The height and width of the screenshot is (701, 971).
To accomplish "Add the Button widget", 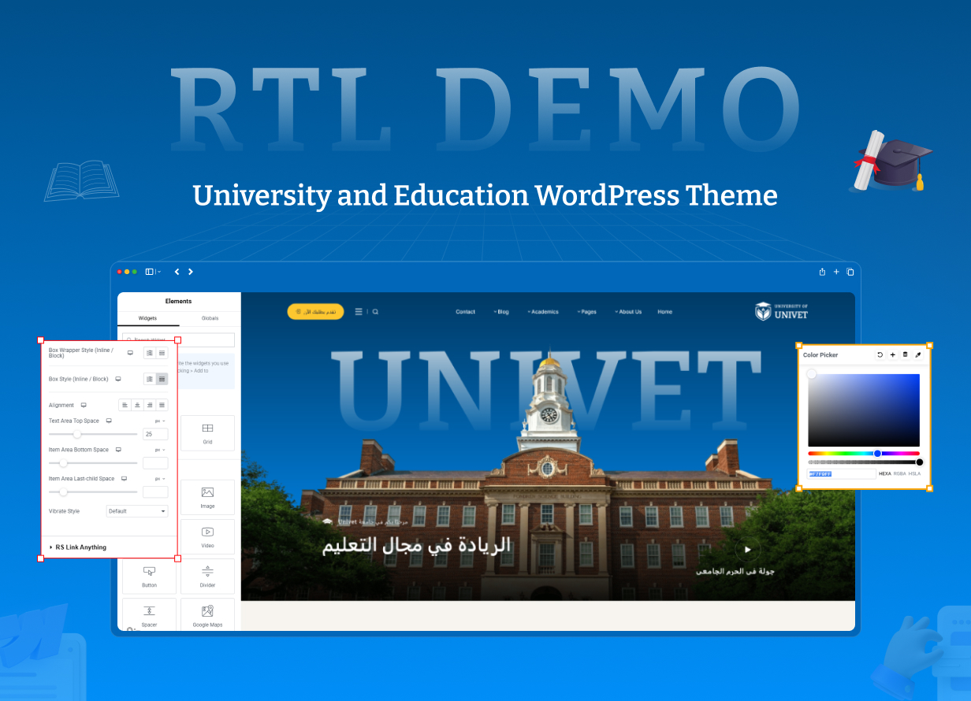I will click(149, 576).
